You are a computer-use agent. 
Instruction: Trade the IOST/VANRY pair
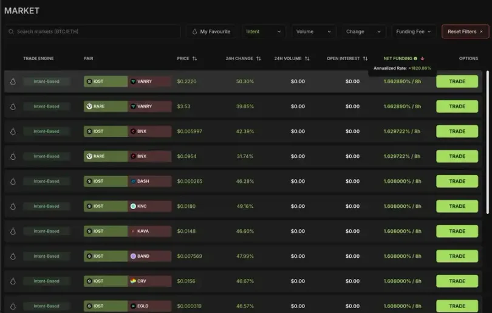point(457,81)
